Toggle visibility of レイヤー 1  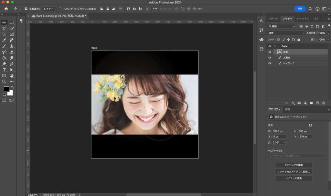(x=270, y=63)
